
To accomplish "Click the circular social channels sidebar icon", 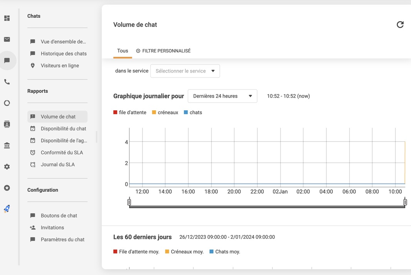I will 6,103.
